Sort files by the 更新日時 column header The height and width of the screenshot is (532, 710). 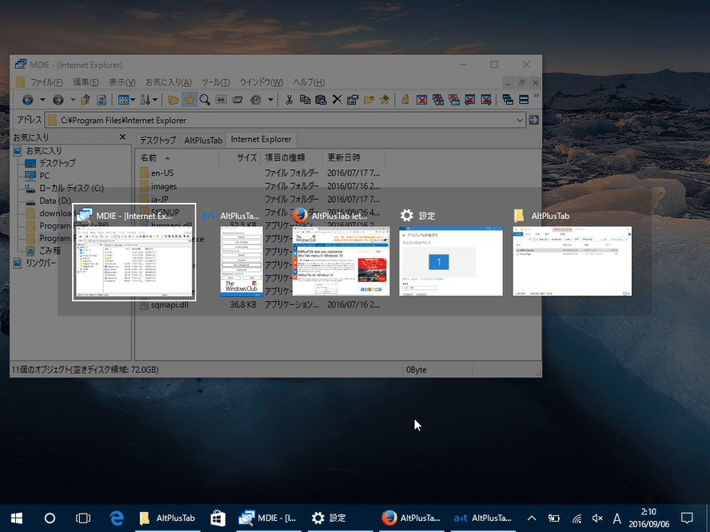coord(353,157)
